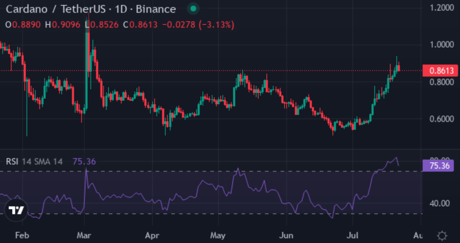460x243 pixels.
Task: Click the purple 75.36 RSI axis label
Action: (x=438, y=165)
